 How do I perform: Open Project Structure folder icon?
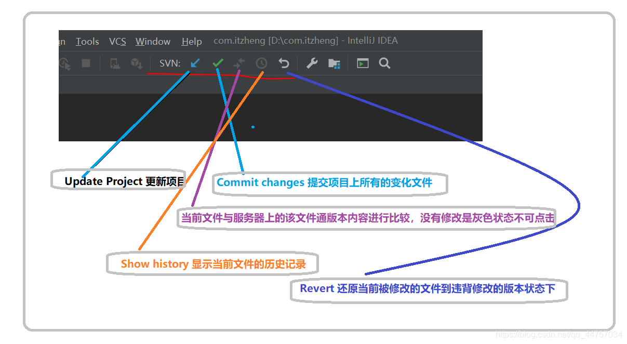click(x=334, y=63)
